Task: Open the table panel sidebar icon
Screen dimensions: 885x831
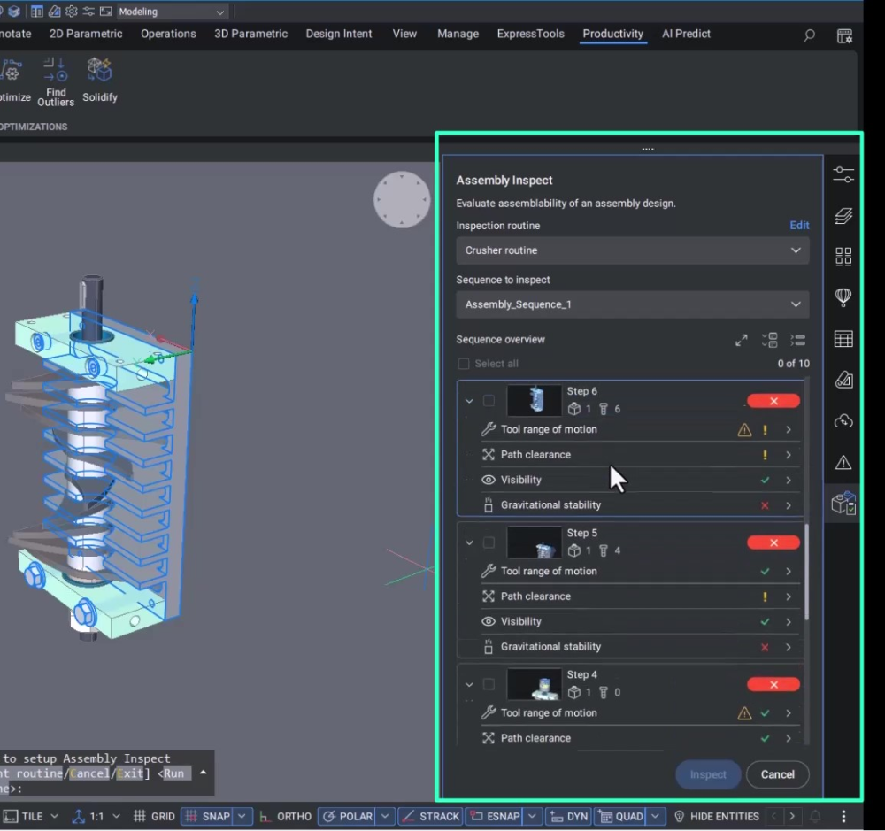Action: [843, 339]
